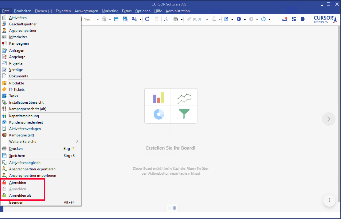Screen dimensions: 341x219
Task: Click the history clock icon in toolbar
Action: coord(263,19)
